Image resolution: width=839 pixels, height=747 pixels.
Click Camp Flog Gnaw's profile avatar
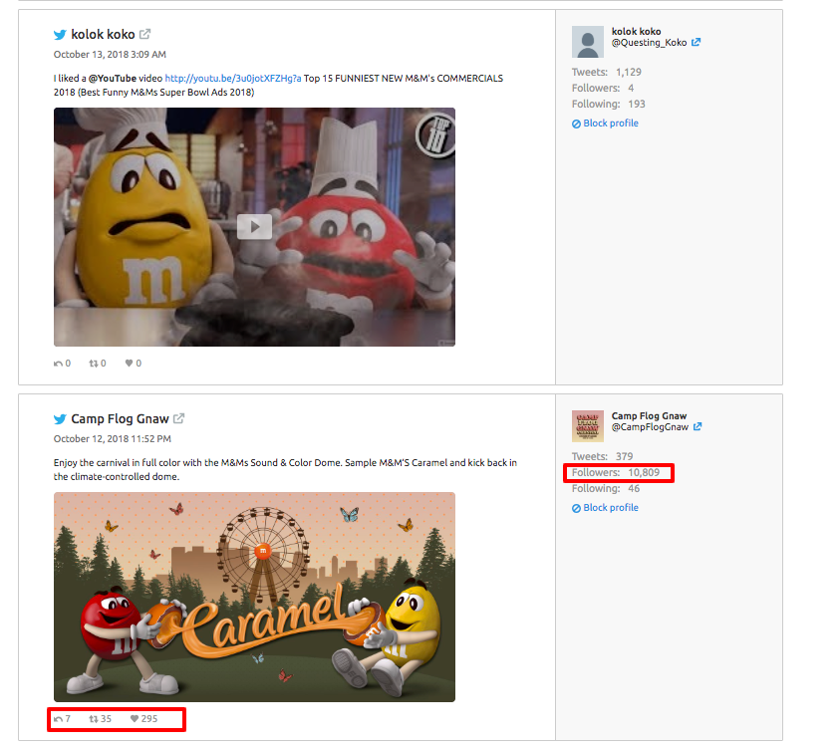click(x=587, y=425)
